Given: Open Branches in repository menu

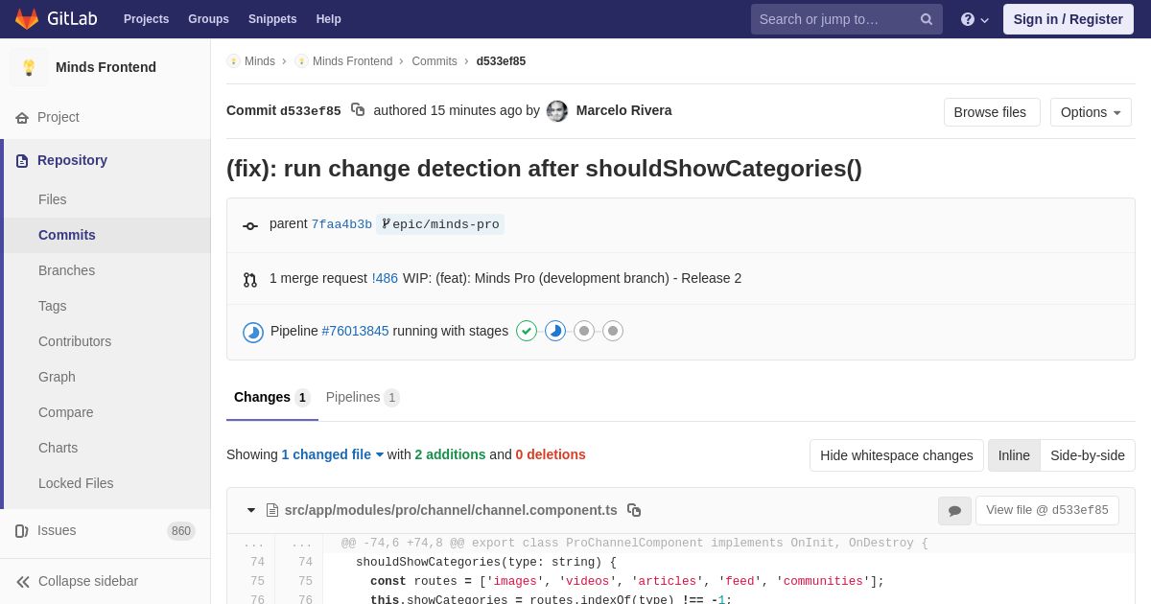Looking at the screenshot, I should tap(66, 270).
